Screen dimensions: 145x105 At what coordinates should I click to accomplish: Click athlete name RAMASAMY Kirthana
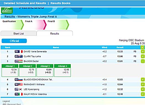[x=34, y=84]
